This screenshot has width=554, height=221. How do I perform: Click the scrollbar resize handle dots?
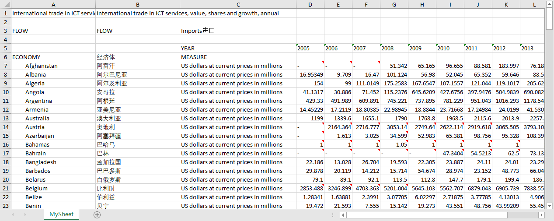(x=333, y=215)
